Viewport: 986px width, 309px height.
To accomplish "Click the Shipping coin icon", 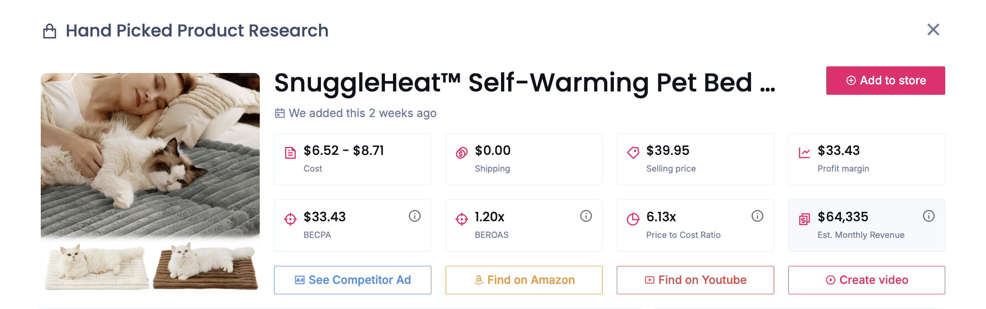I will pos(461,153).
